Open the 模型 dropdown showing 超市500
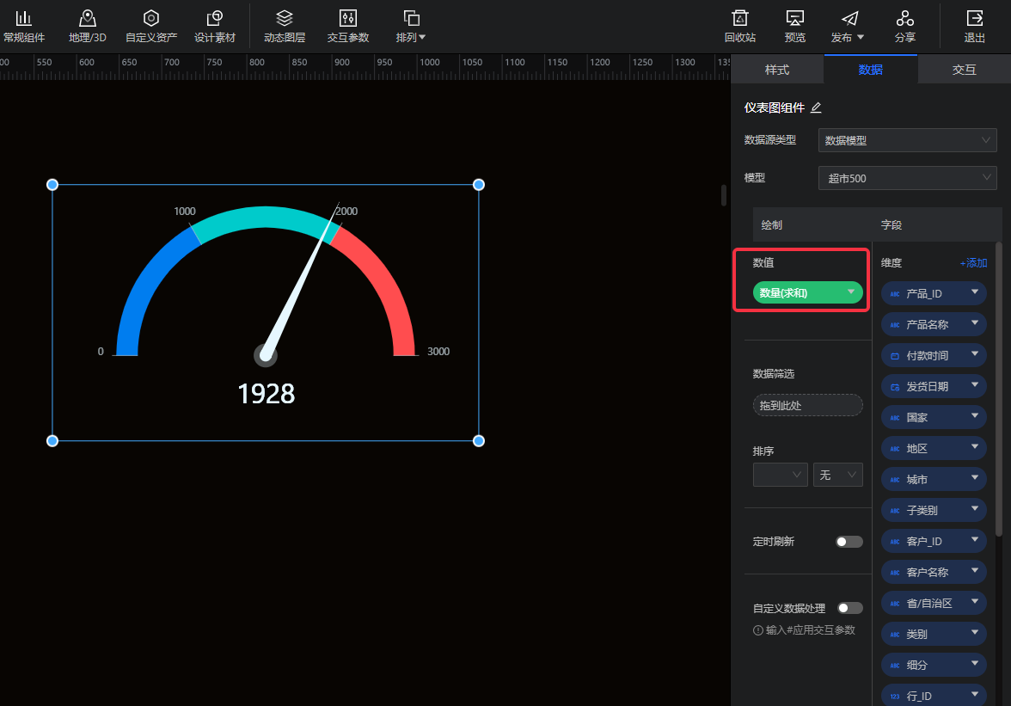The height and width of the screenshot is (706, 1011). 907,178
